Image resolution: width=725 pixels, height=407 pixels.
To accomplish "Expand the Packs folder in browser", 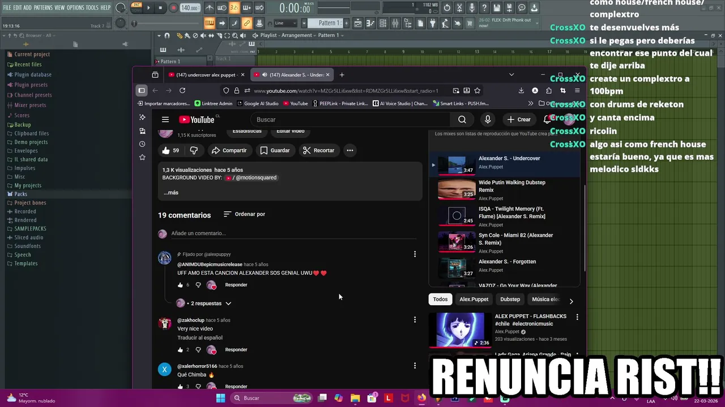I will 20,194.
